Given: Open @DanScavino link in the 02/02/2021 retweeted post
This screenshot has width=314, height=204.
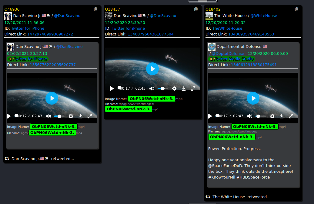Looking at the screenshot, I should [x=69, y=47].
